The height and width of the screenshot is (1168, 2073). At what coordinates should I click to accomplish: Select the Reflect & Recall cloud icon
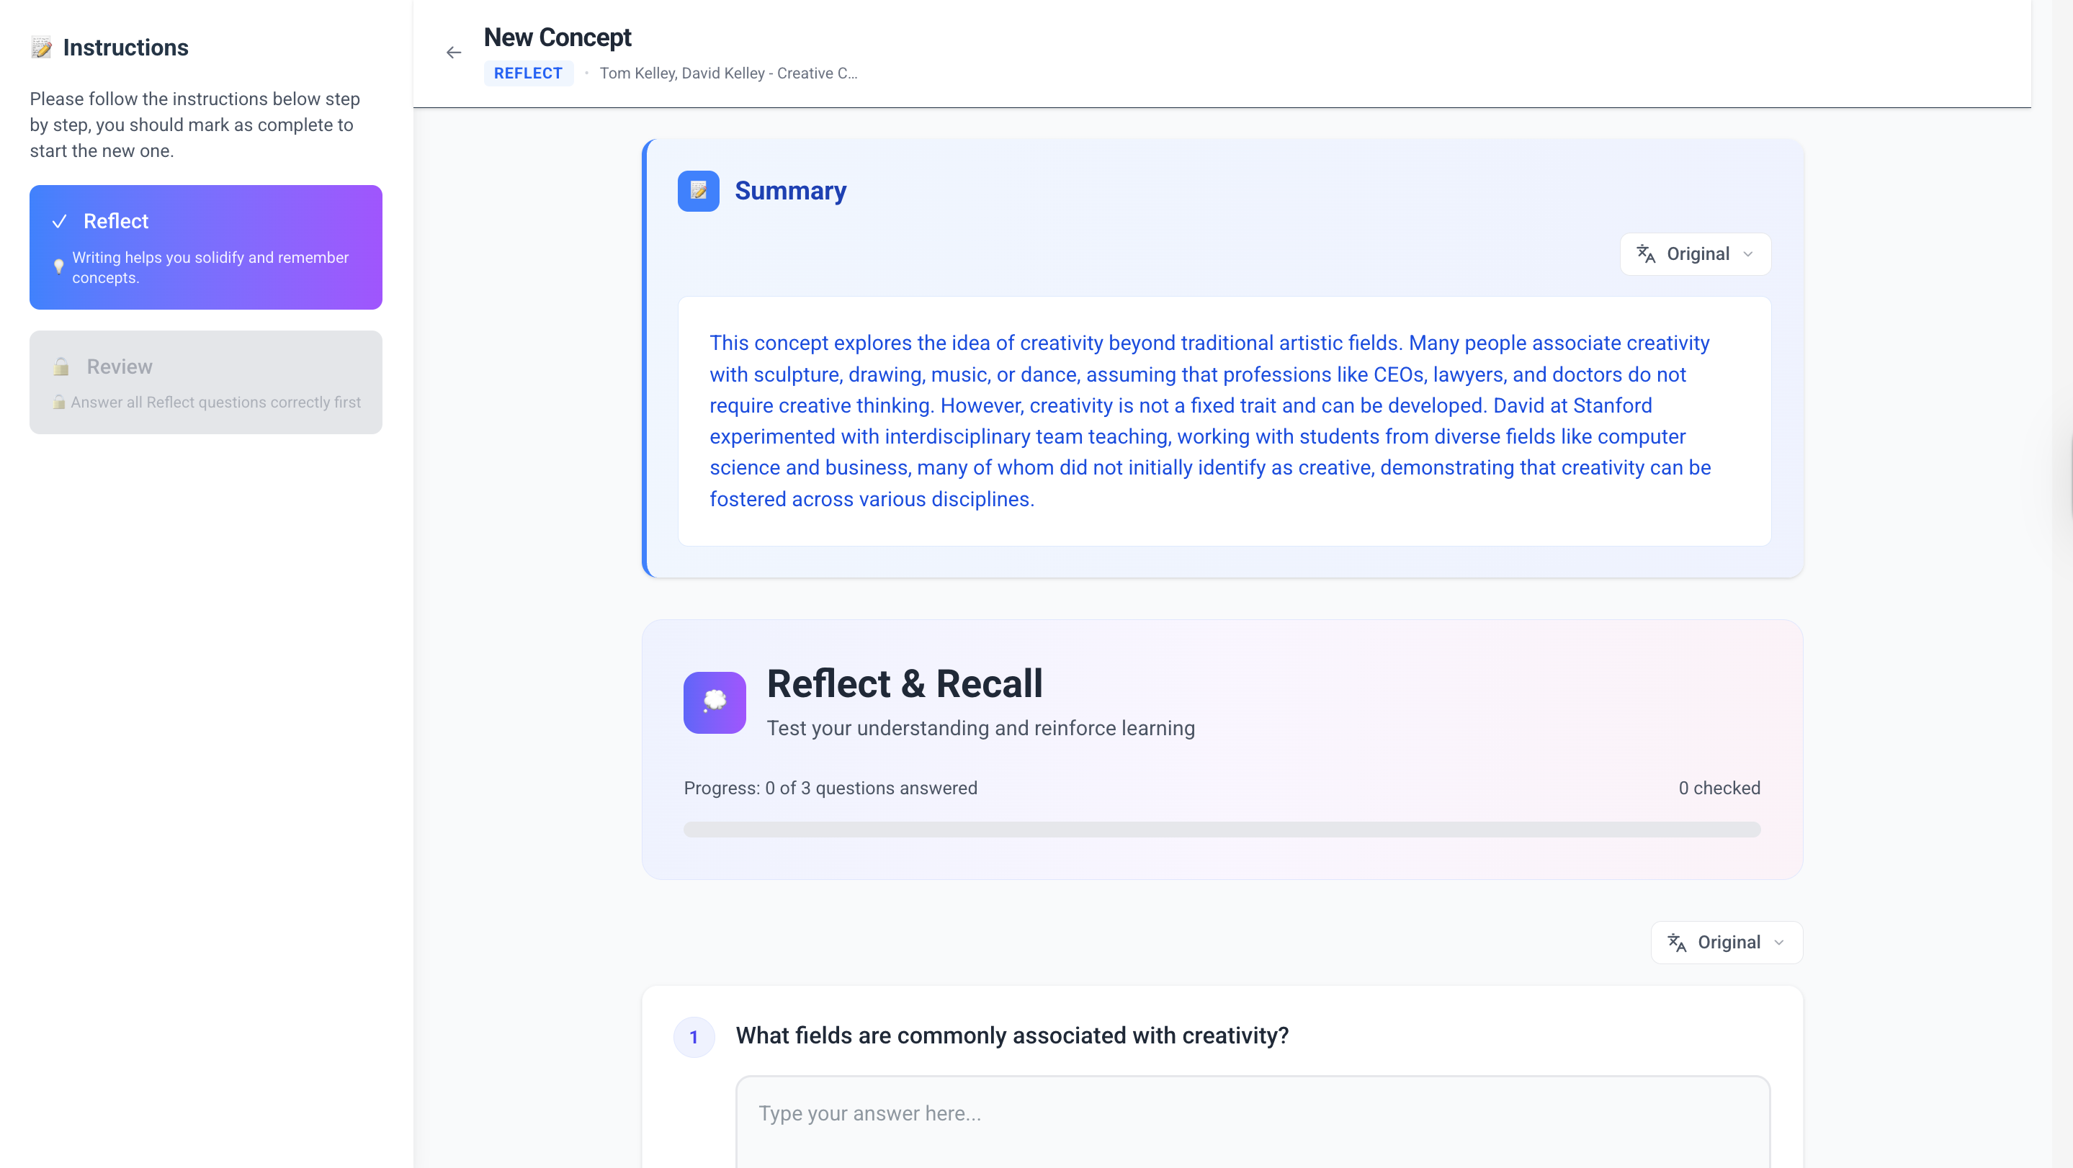[x=713, y=702]
